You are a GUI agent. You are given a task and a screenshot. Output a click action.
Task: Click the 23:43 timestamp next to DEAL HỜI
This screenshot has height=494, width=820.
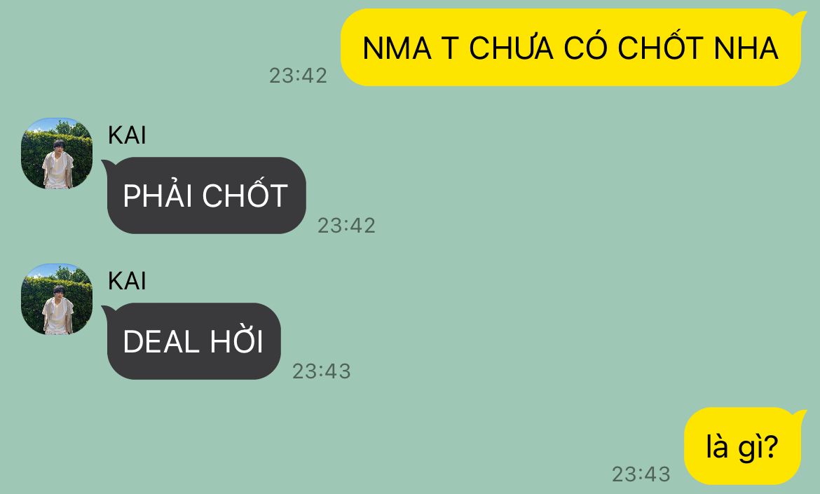pos(322,371)
